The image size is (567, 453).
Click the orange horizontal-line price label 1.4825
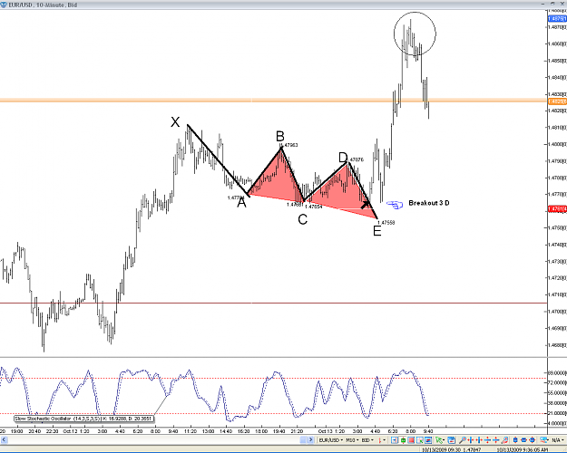(x=557, y=101)
